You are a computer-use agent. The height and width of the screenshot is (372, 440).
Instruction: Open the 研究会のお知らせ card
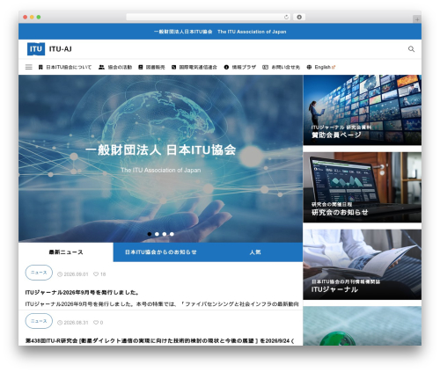(x=363, y=187)
